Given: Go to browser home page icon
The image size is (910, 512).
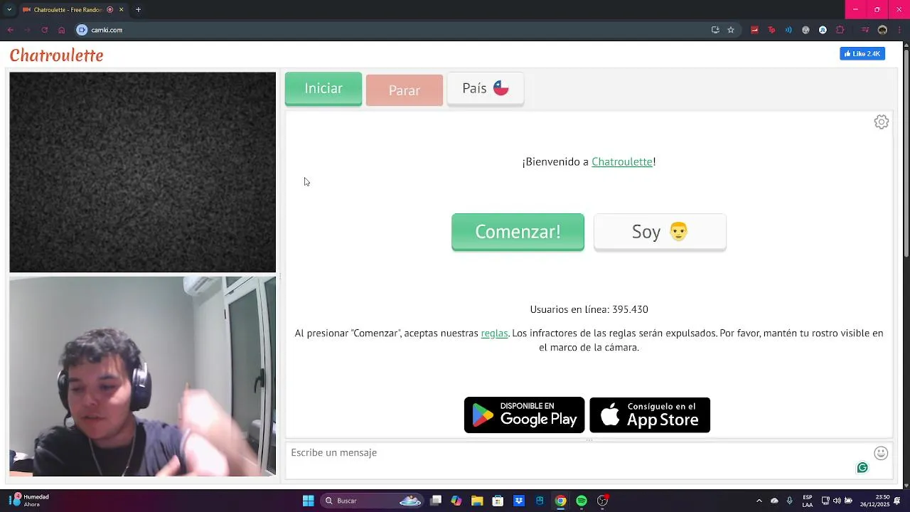Looking at the screenshot, I should pos(62,30).
